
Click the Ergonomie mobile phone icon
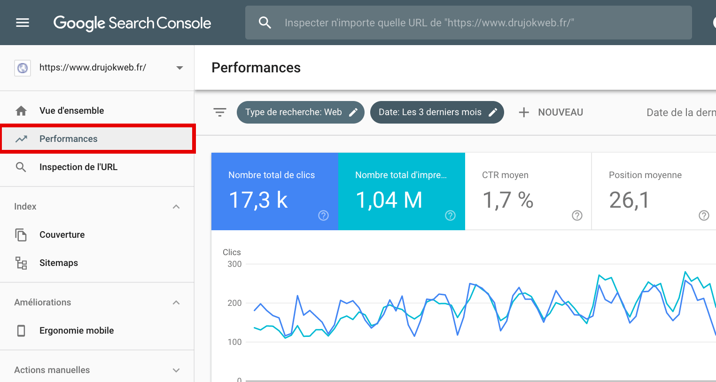click(21, 331)
